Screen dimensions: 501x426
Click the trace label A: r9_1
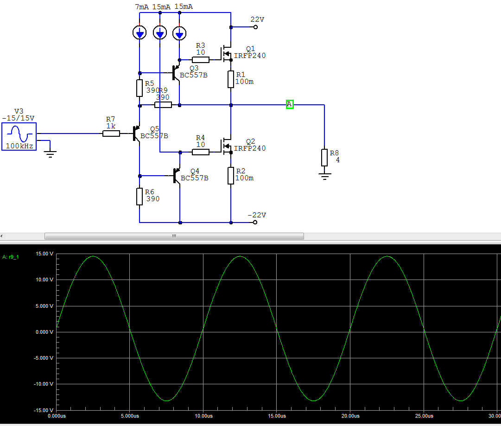pyautogui.click(x=11, y=257)
